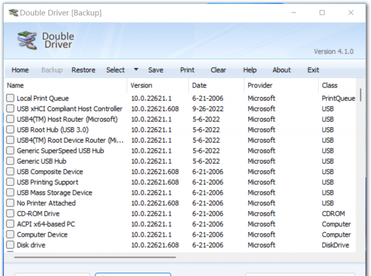Click USB Printing Support version 10.0.22621.608
Screen dimensions: 371x276
coord(155,182)
